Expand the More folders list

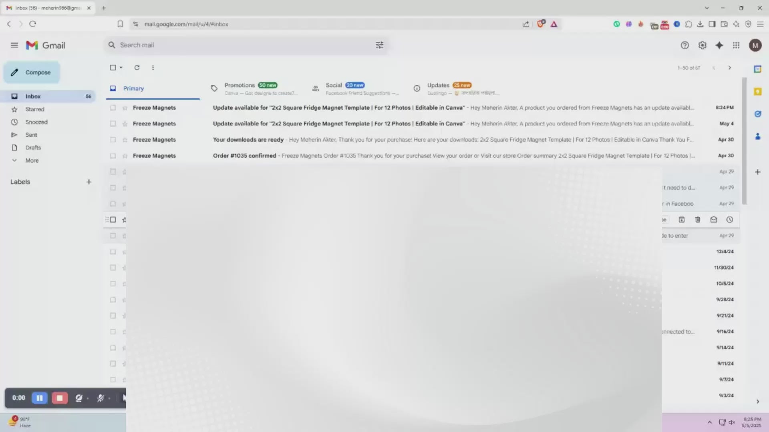click(32, 160)
